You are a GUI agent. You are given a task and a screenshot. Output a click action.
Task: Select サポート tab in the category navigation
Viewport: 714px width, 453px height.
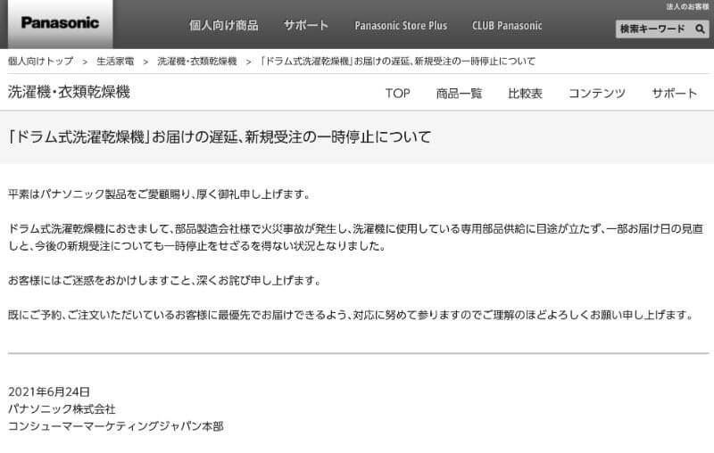(675, 94)
